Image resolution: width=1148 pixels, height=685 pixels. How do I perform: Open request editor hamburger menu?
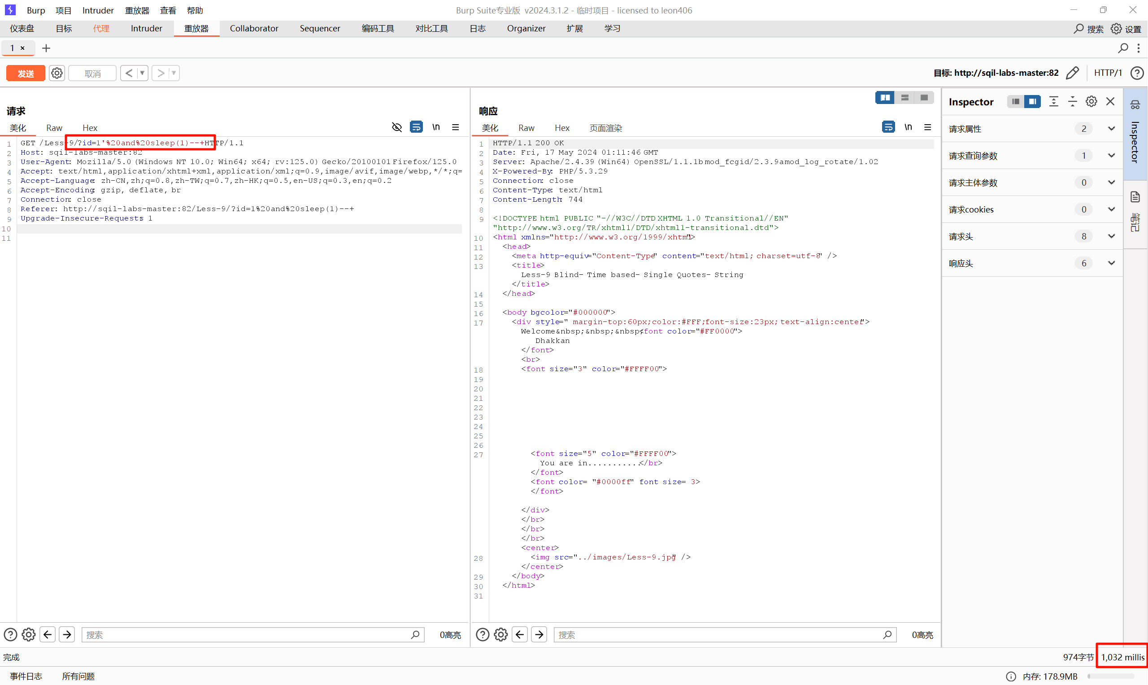(x=455, y=127)
